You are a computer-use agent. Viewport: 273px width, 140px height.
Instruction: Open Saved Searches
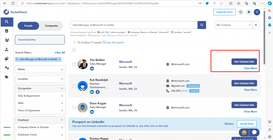click(x=40, y=40)
